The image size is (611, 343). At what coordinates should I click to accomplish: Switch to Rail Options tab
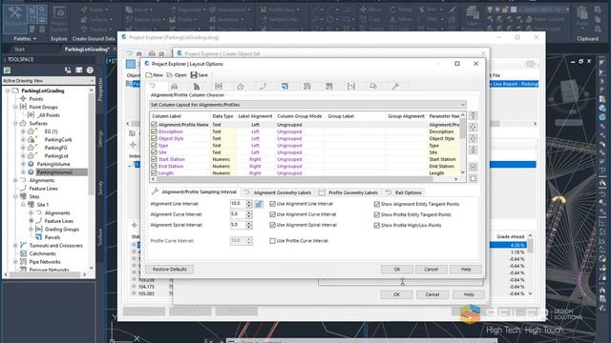click(404, 192)
